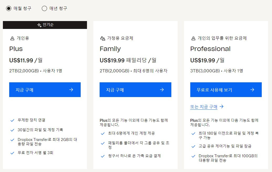Click the arrow on Family 지금 구매 button

point(162,90)
